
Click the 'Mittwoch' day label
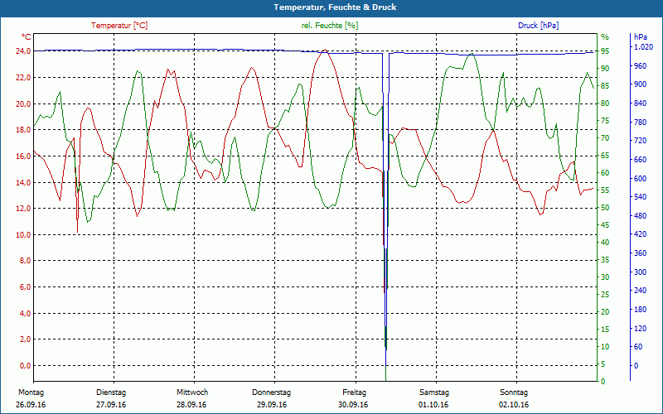point(192,392)
